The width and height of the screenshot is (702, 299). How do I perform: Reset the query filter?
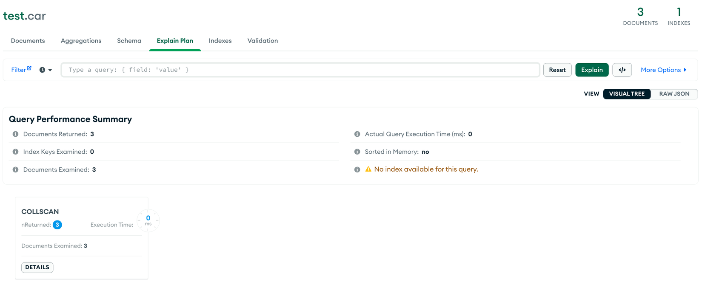[x=557, y=70]
